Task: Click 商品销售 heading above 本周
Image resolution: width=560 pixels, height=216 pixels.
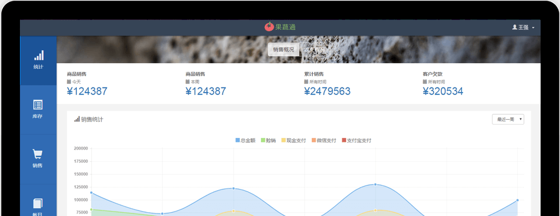Action: [x=195, y=74]
